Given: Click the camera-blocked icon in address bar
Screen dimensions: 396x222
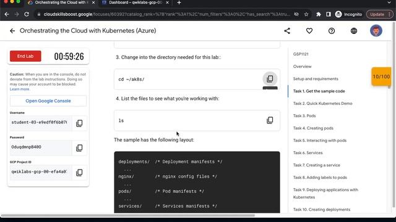Looking at the screenshot, I should [x=296, y=14].
